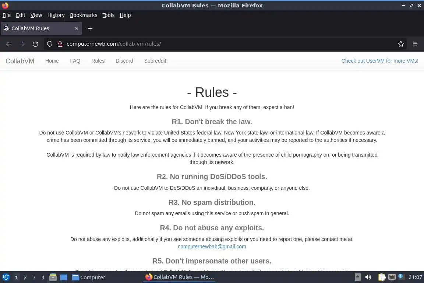Select the CollabVM Rules browser tab
The height and width of the screenshot is (283, 424).
(41, 28)
